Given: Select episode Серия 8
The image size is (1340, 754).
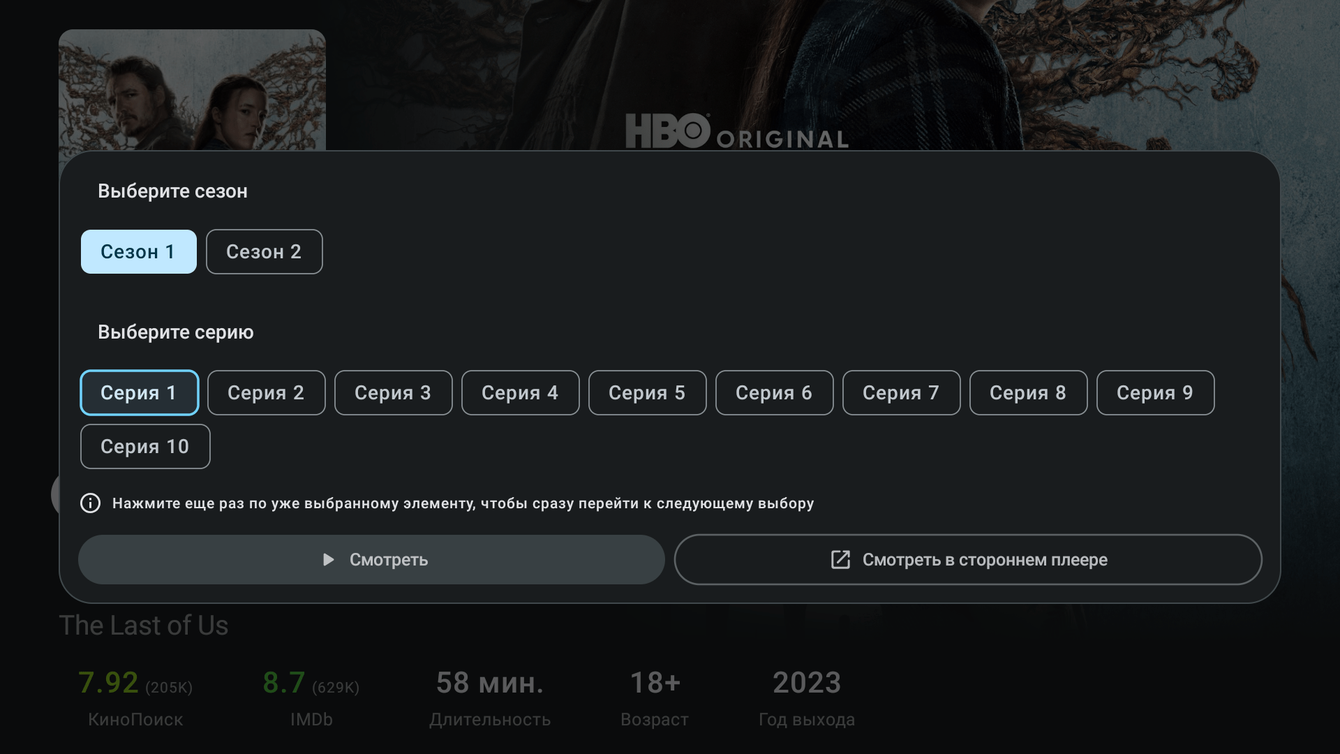Looking at the screenshot, I should point(1028,392).
